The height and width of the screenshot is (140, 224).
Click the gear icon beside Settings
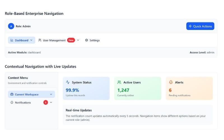click(87, 40)
